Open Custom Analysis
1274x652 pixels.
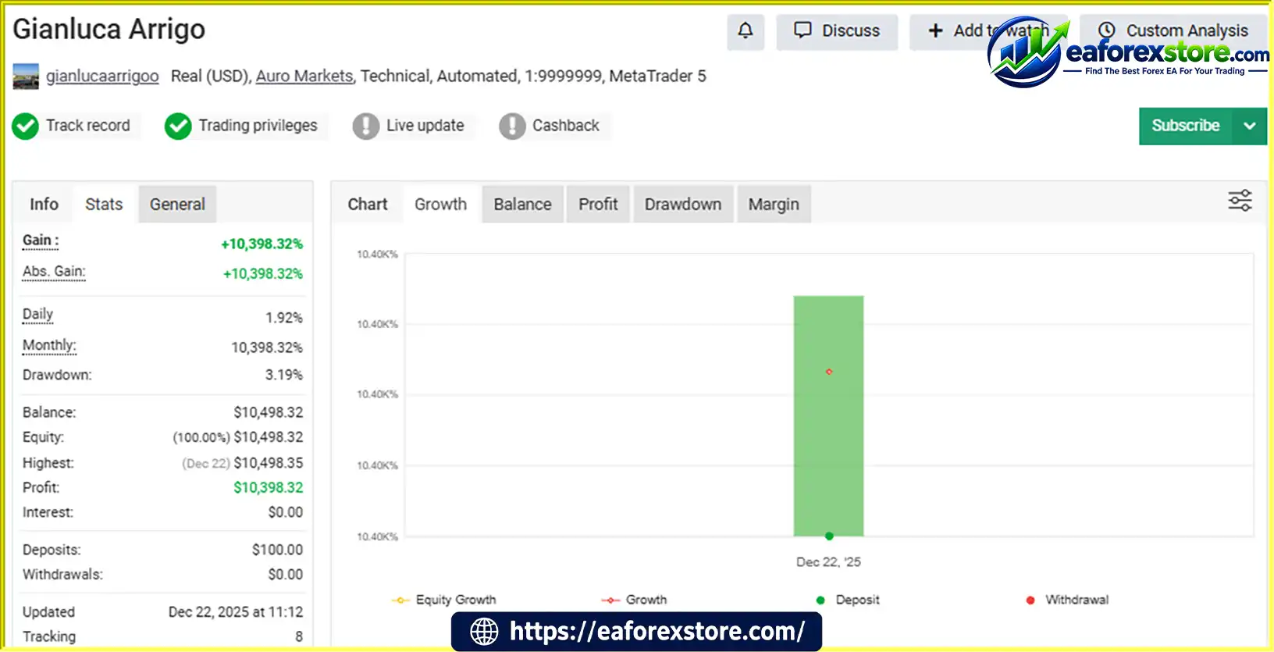pyautogui.click(x=1174, y=31)
